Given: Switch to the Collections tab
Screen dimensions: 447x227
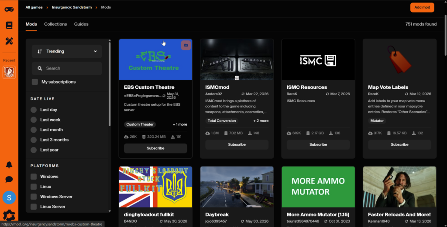Looking at the screenshot, I should [55, 24].
